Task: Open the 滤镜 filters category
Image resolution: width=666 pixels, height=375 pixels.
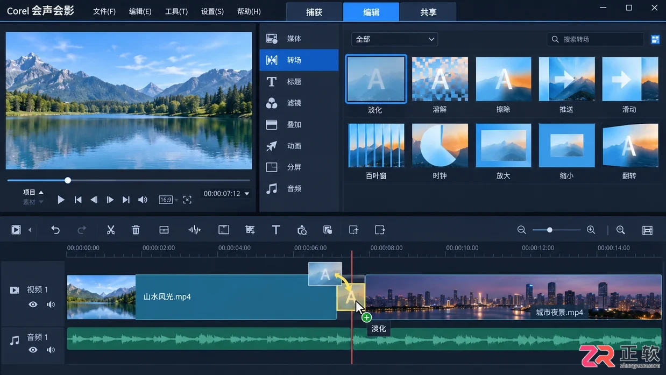Action: [299, 103]
